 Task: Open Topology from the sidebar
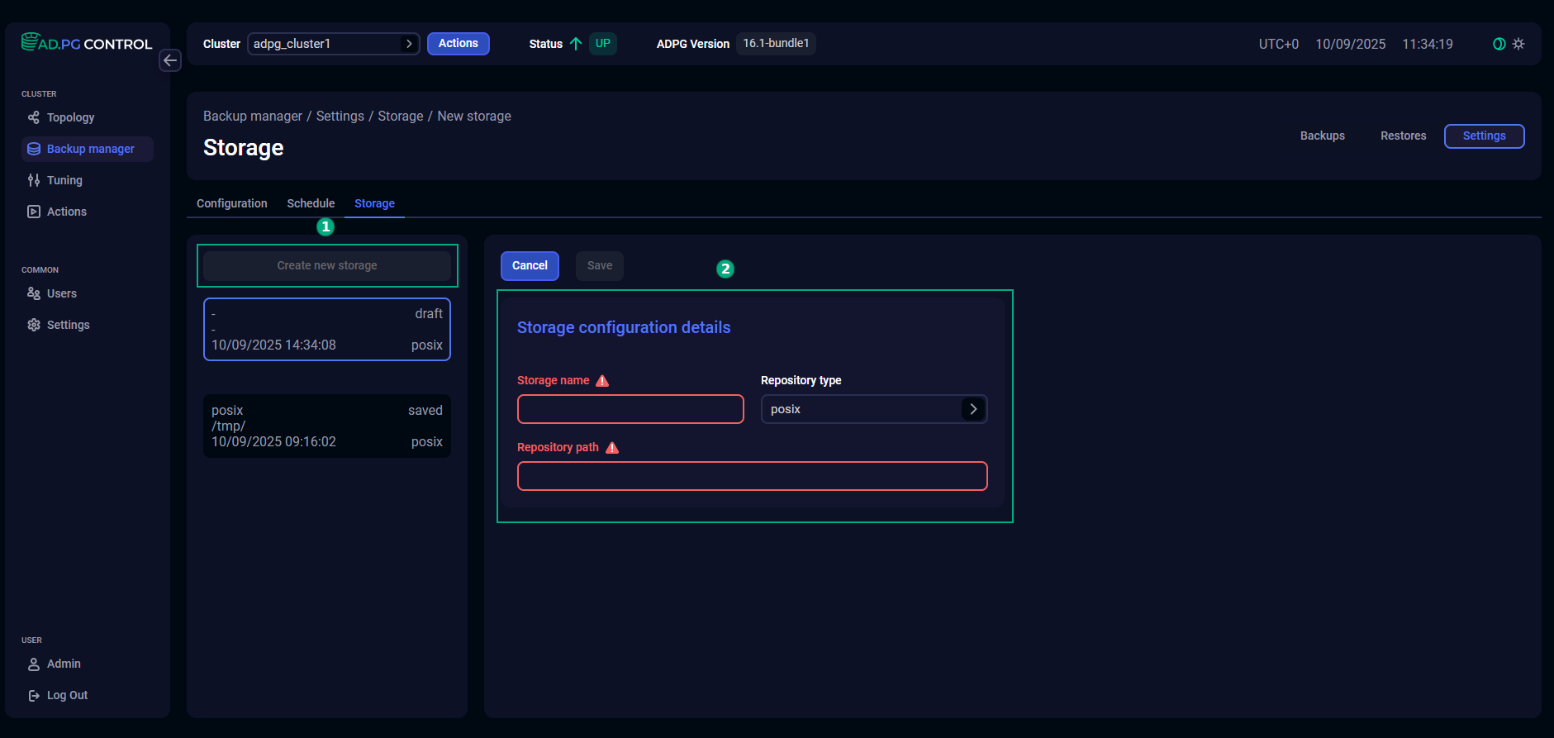(x=70, y=117)
